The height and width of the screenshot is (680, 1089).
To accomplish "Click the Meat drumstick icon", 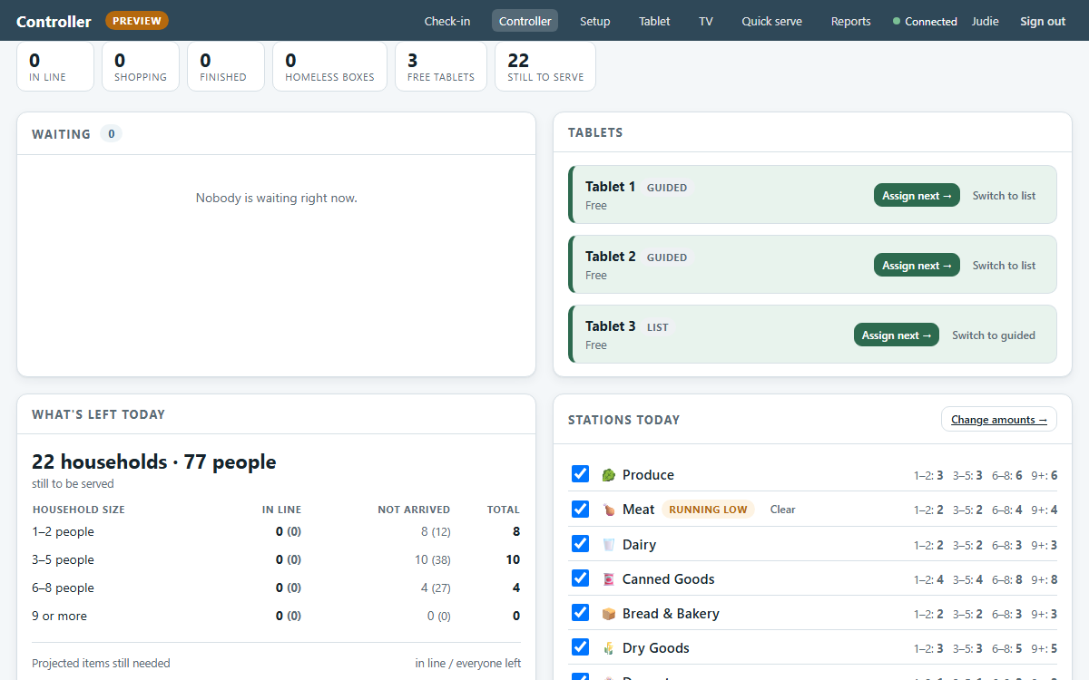I will click(608, 510).
